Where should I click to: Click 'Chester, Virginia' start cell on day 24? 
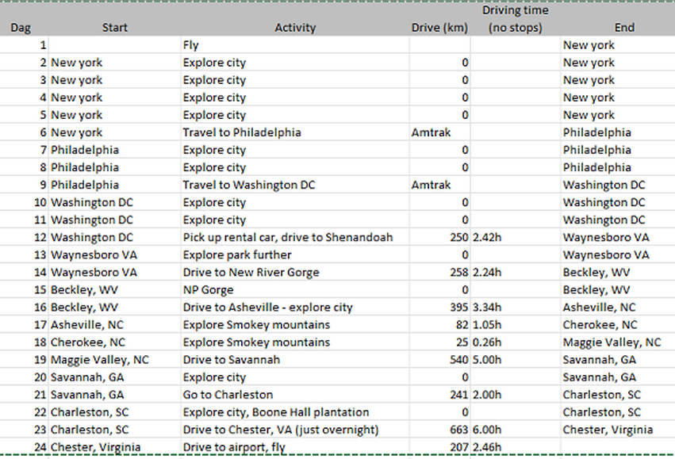(x=114, y=447)
